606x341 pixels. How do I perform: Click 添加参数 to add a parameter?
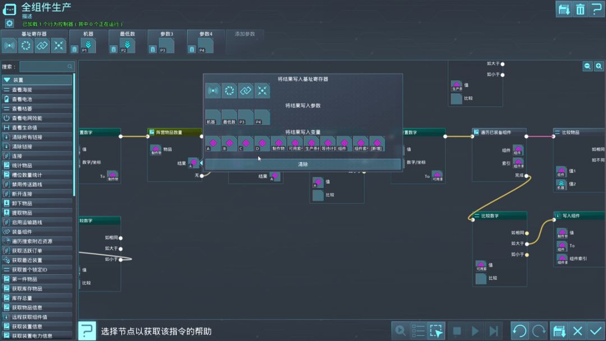point(245,34)
